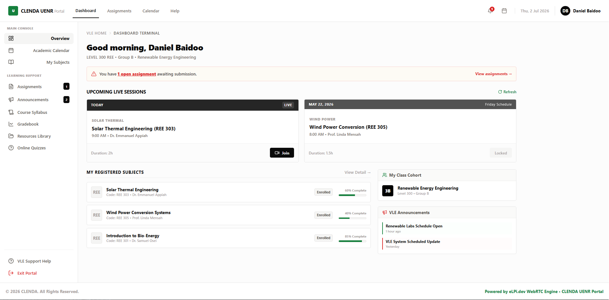
Task: Click the Wind Power Conversion 40% progress bar
Action: pyautogui.click(x=352, y=218)
